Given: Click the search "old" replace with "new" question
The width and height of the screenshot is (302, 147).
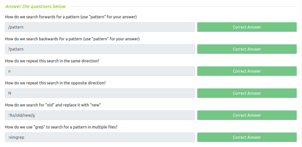Looking at the screenshot, I should pos(53,105).
